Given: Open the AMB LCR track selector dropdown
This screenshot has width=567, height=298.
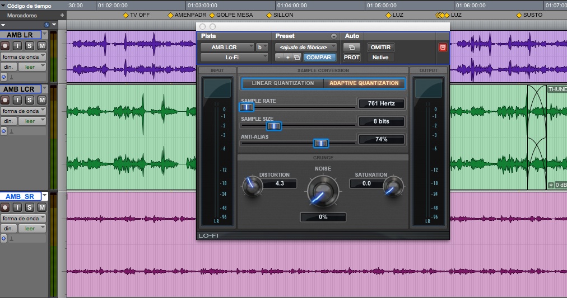Looking at the screenshot, I should click(x=227, y=48).
